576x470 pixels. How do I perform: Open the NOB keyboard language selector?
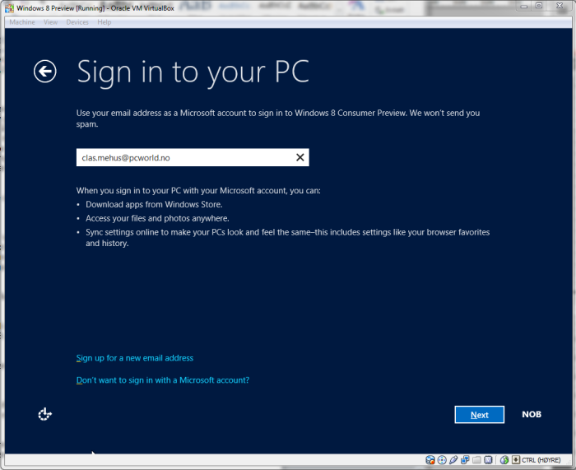pos(532,414)
